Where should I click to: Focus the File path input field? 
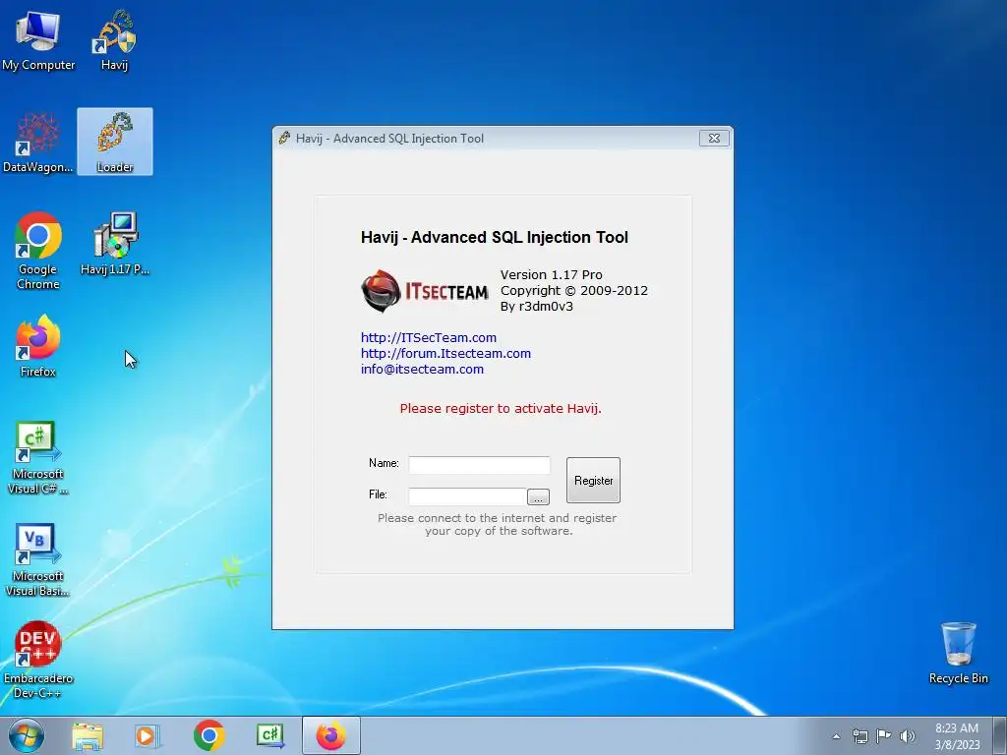[x=467, y=496]
